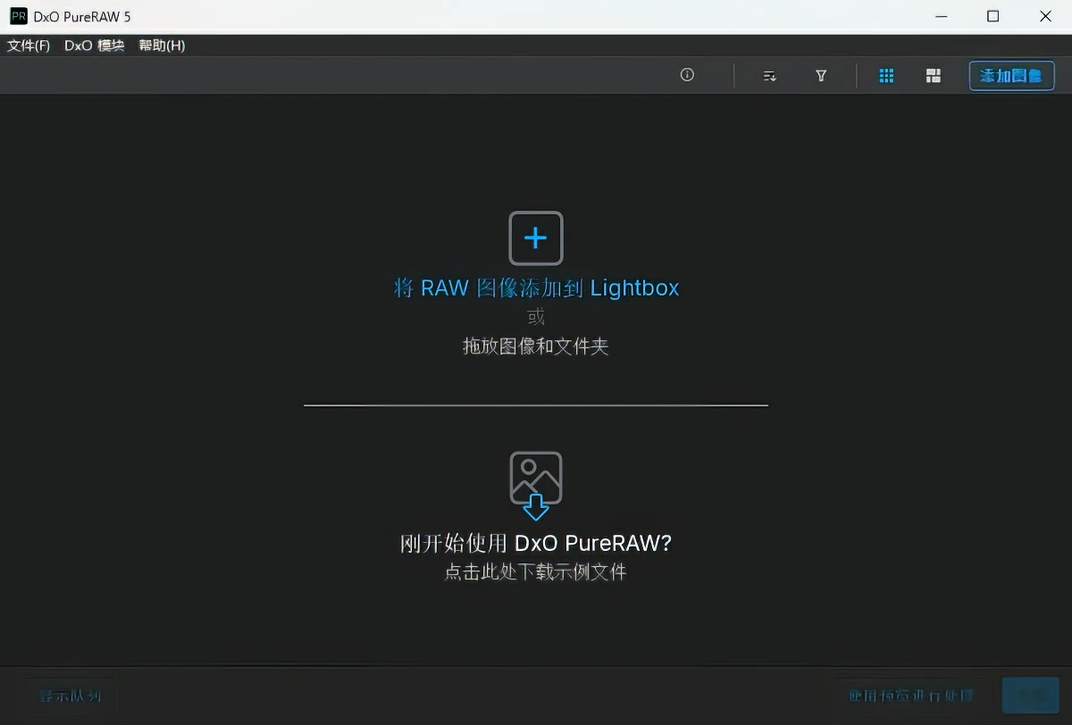Select the mosaic layout view icon
The image size is (1072, 725).
pyautogui.click(x=933, y=76)
